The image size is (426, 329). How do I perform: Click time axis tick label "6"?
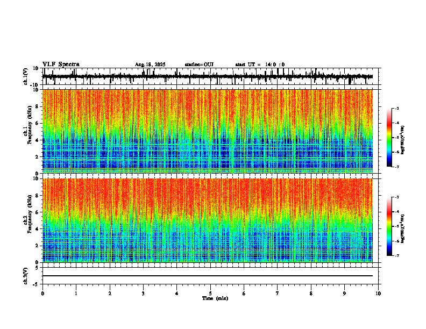point(244,294)
